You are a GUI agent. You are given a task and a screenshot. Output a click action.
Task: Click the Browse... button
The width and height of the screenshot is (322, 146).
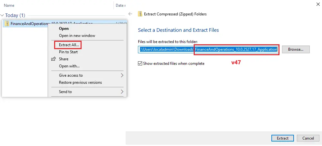296,49
